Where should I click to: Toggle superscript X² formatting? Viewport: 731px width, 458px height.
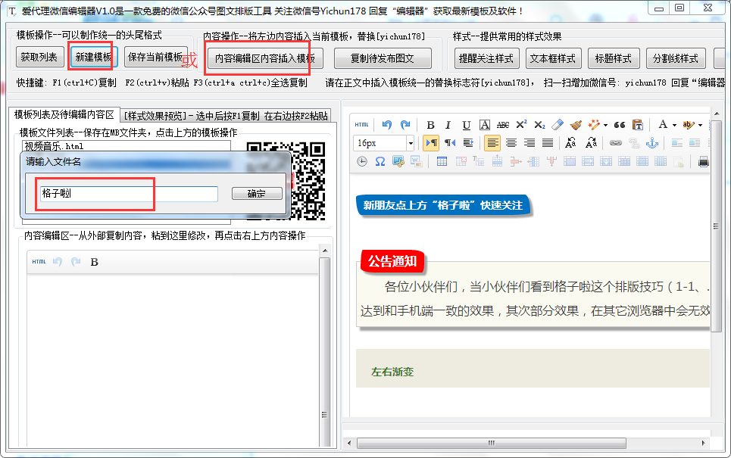click(521, 125)
